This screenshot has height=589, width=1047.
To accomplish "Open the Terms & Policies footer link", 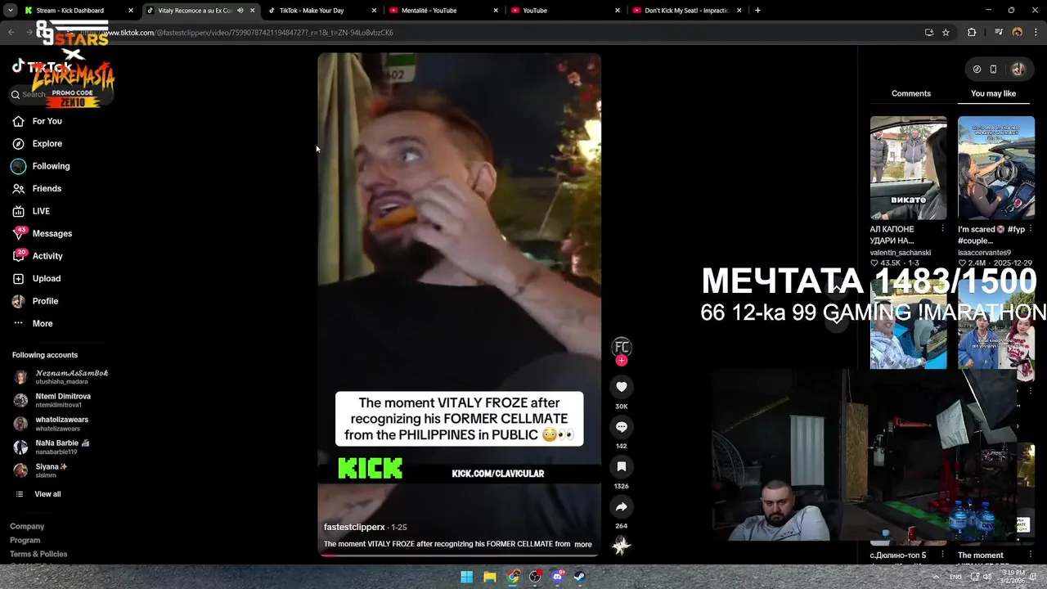I will 38,554.
